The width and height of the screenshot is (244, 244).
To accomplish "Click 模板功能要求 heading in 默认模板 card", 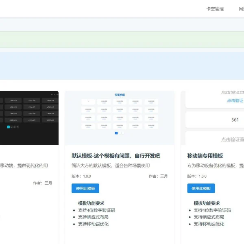I will click(x=91, y=203).
